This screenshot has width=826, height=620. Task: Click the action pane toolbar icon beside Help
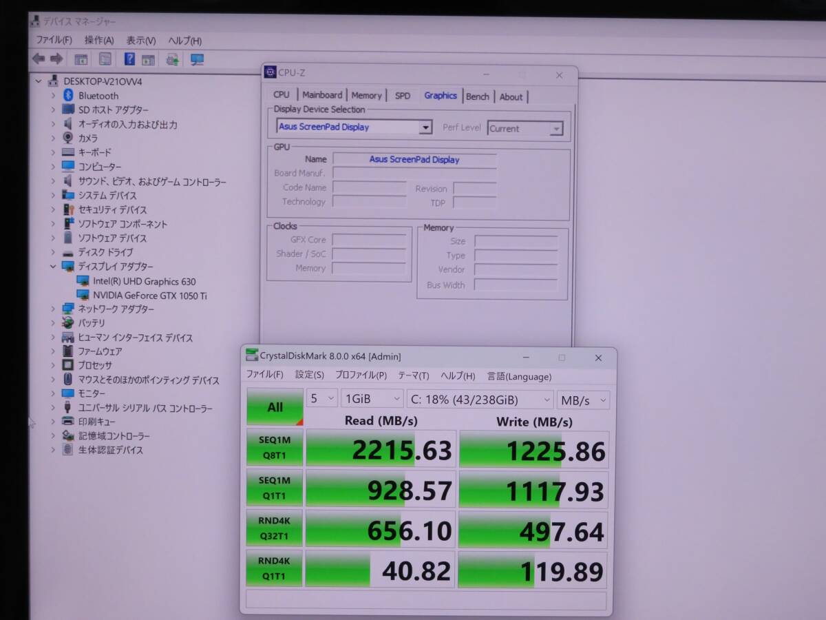coord(148,59)
